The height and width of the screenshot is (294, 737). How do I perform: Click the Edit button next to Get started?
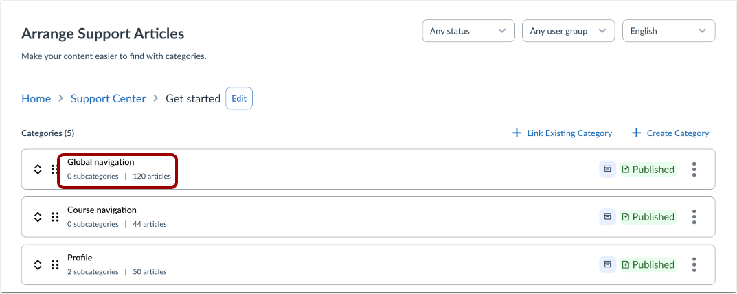tap(238, 98)
